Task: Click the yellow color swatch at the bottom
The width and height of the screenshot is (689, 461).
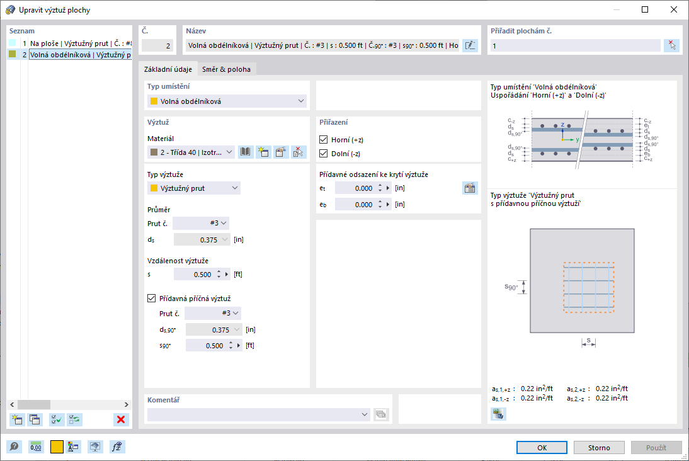Action: coord(58,447)
